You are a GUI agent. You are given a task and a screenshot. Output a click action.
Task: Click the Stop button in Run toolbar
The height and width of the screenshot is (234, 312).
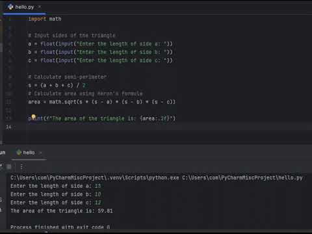tap(9, 166)
